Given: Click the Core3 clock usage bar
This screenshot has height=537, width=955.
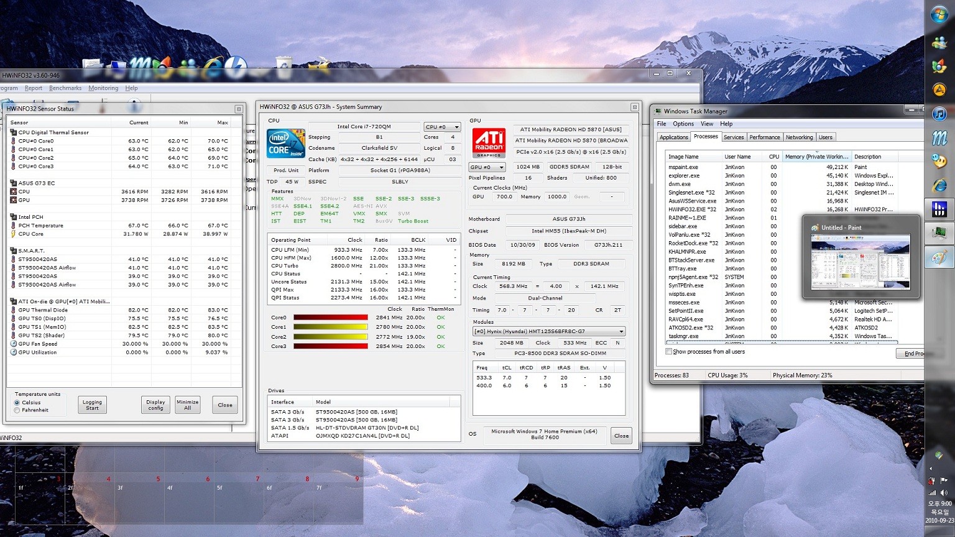Looking at the screenshot, I should [x=331, y=346].
